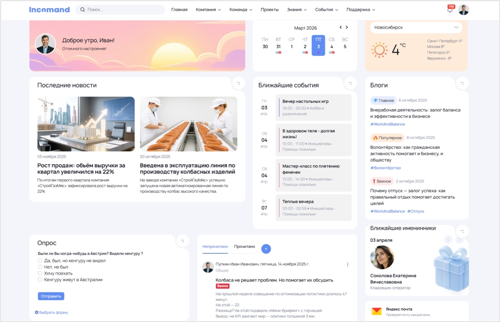
Task: Click the Incomand logo
Action: 49,10
